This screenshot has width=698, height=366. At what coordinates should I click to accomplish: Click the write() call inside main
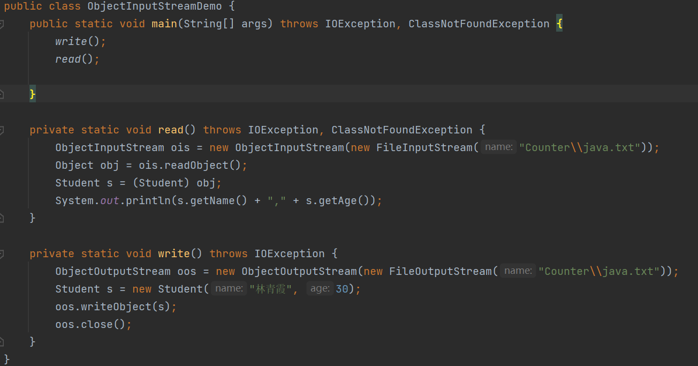(78, 42)
